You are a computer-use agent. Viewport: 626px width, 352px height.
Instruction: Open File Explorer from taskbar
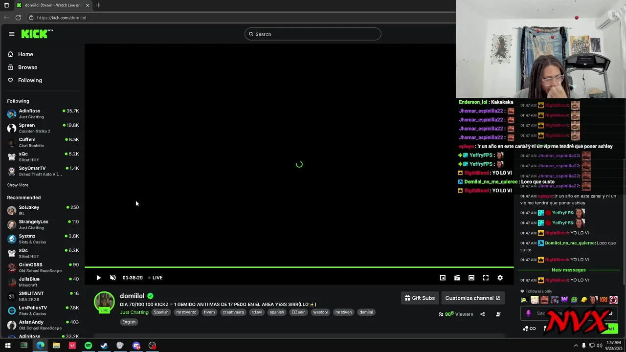point(56,346)
